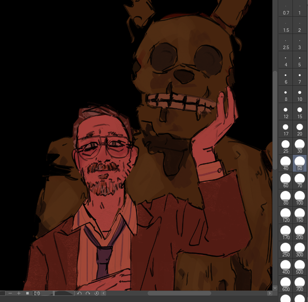This screenshot has width=308, height=302.
Task: Select brush size 500
Action: click(x=299, y=267)
